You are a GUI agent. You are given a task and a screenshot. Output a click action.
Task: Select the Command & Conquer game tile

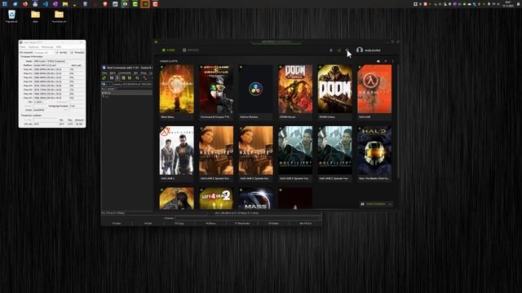pos(216,92)
